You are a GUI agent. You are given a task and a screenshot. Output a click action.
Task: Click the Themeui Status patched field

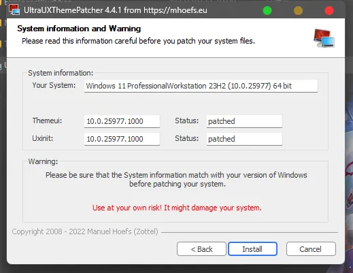(x=244, y=121)
